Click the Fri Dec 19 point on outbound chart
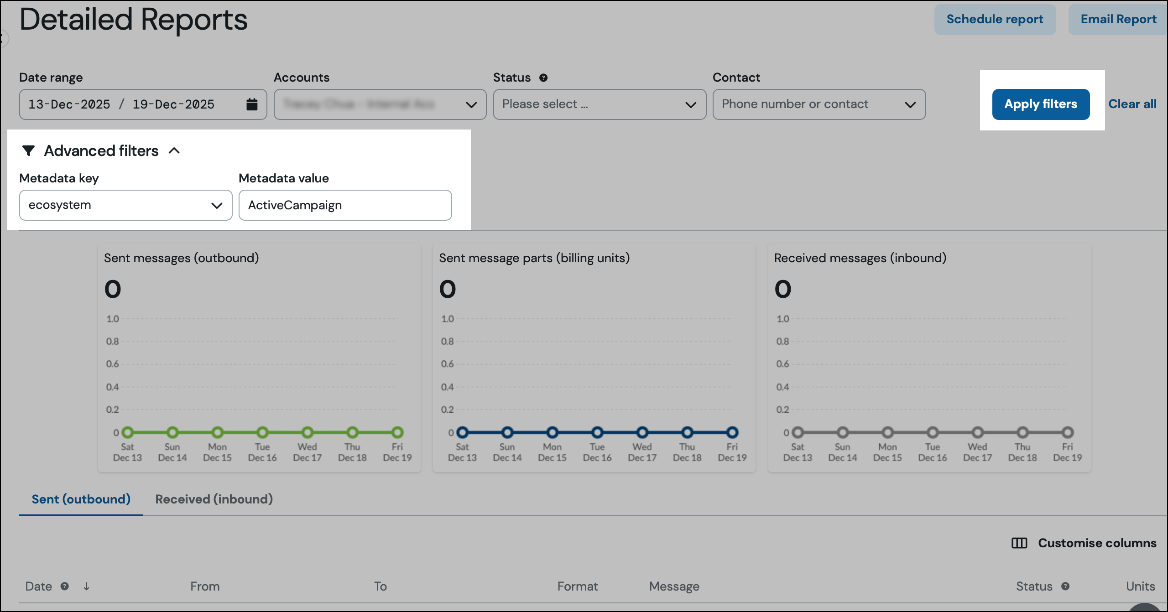This screenshot has height=612, width=1168. pos(397,432)
